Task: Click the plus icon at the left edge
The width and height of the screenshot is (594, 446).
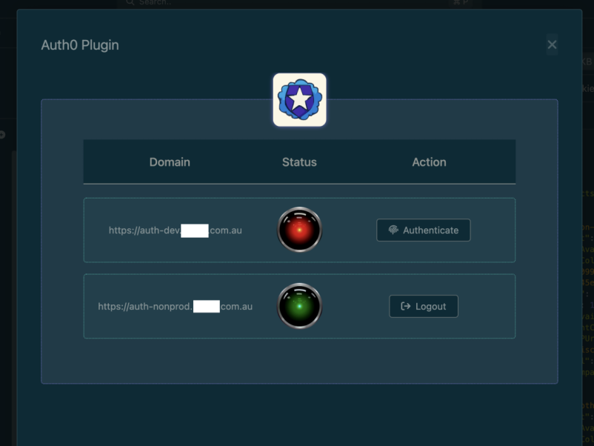Action: tap(2, 135)
